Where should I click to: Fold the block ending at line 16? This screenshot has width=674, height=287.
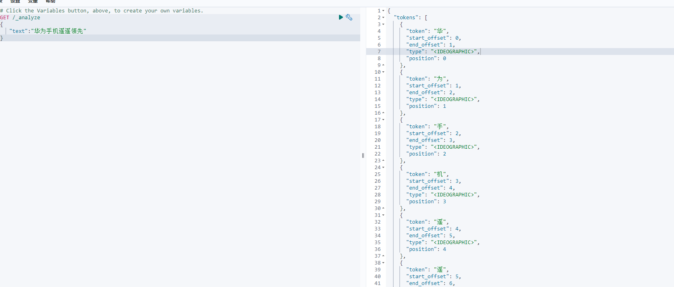(x=383, y=113)
